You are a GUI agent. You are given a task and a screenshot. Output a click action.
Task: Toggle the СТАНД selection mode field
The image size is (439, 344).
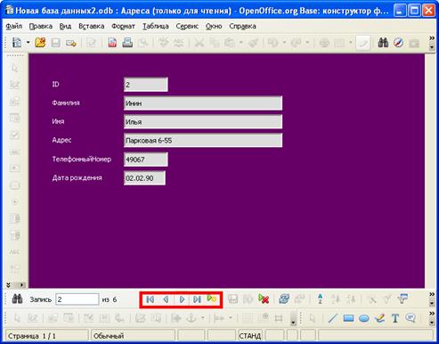pos(250,336)
